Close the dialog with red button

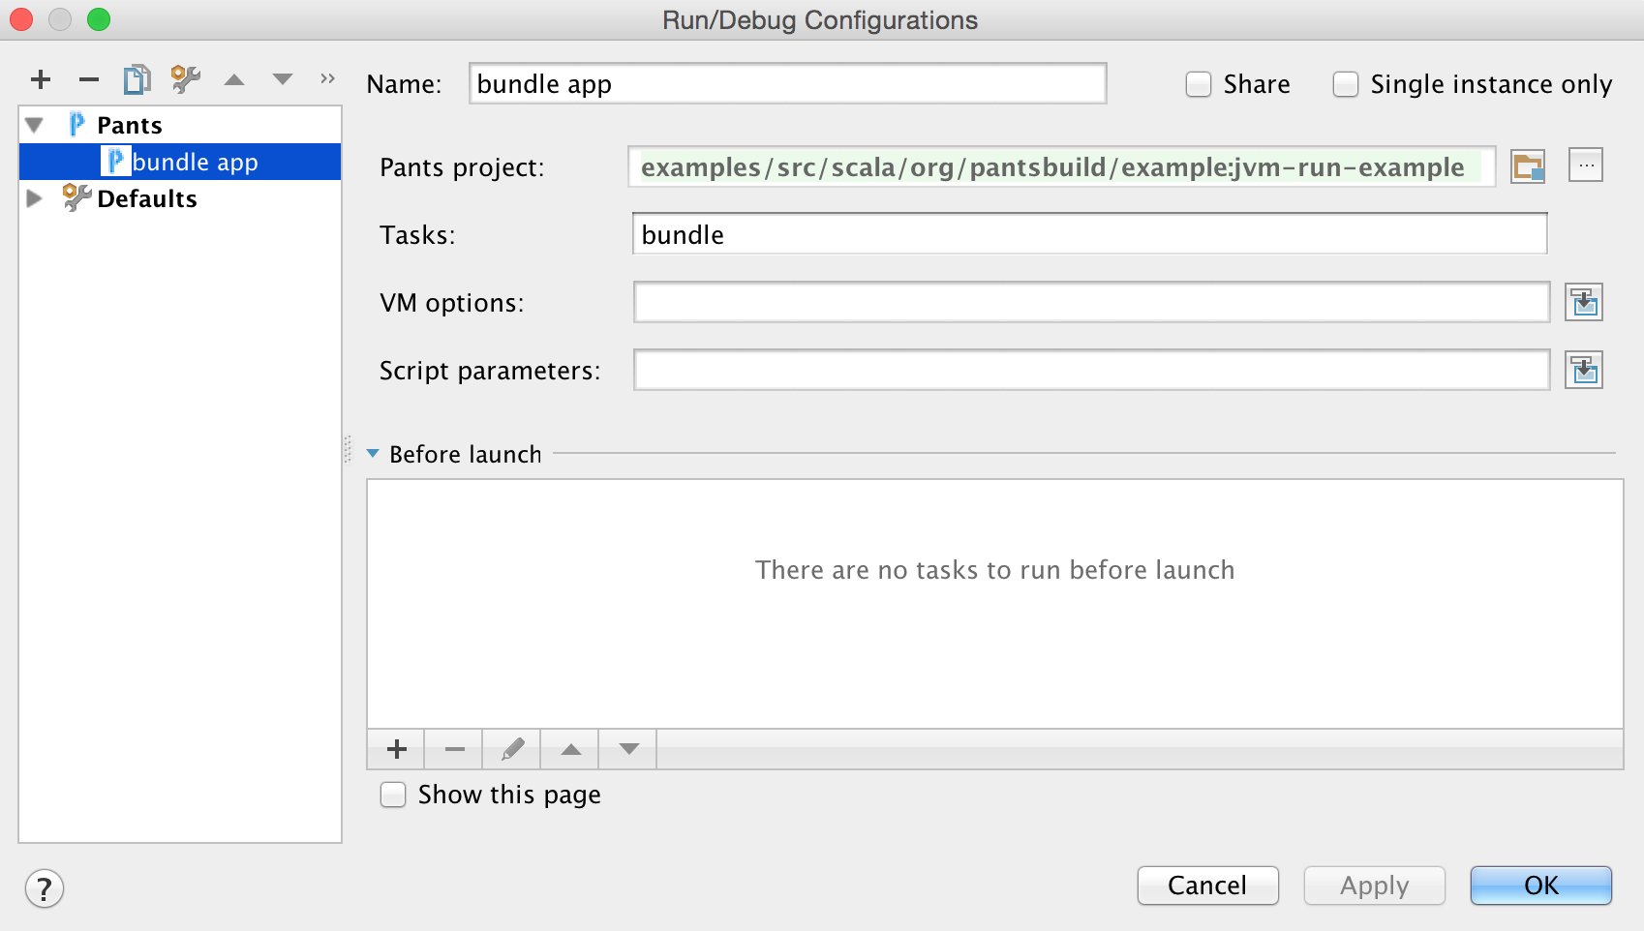pyautogui.click(x=21, y=19)
